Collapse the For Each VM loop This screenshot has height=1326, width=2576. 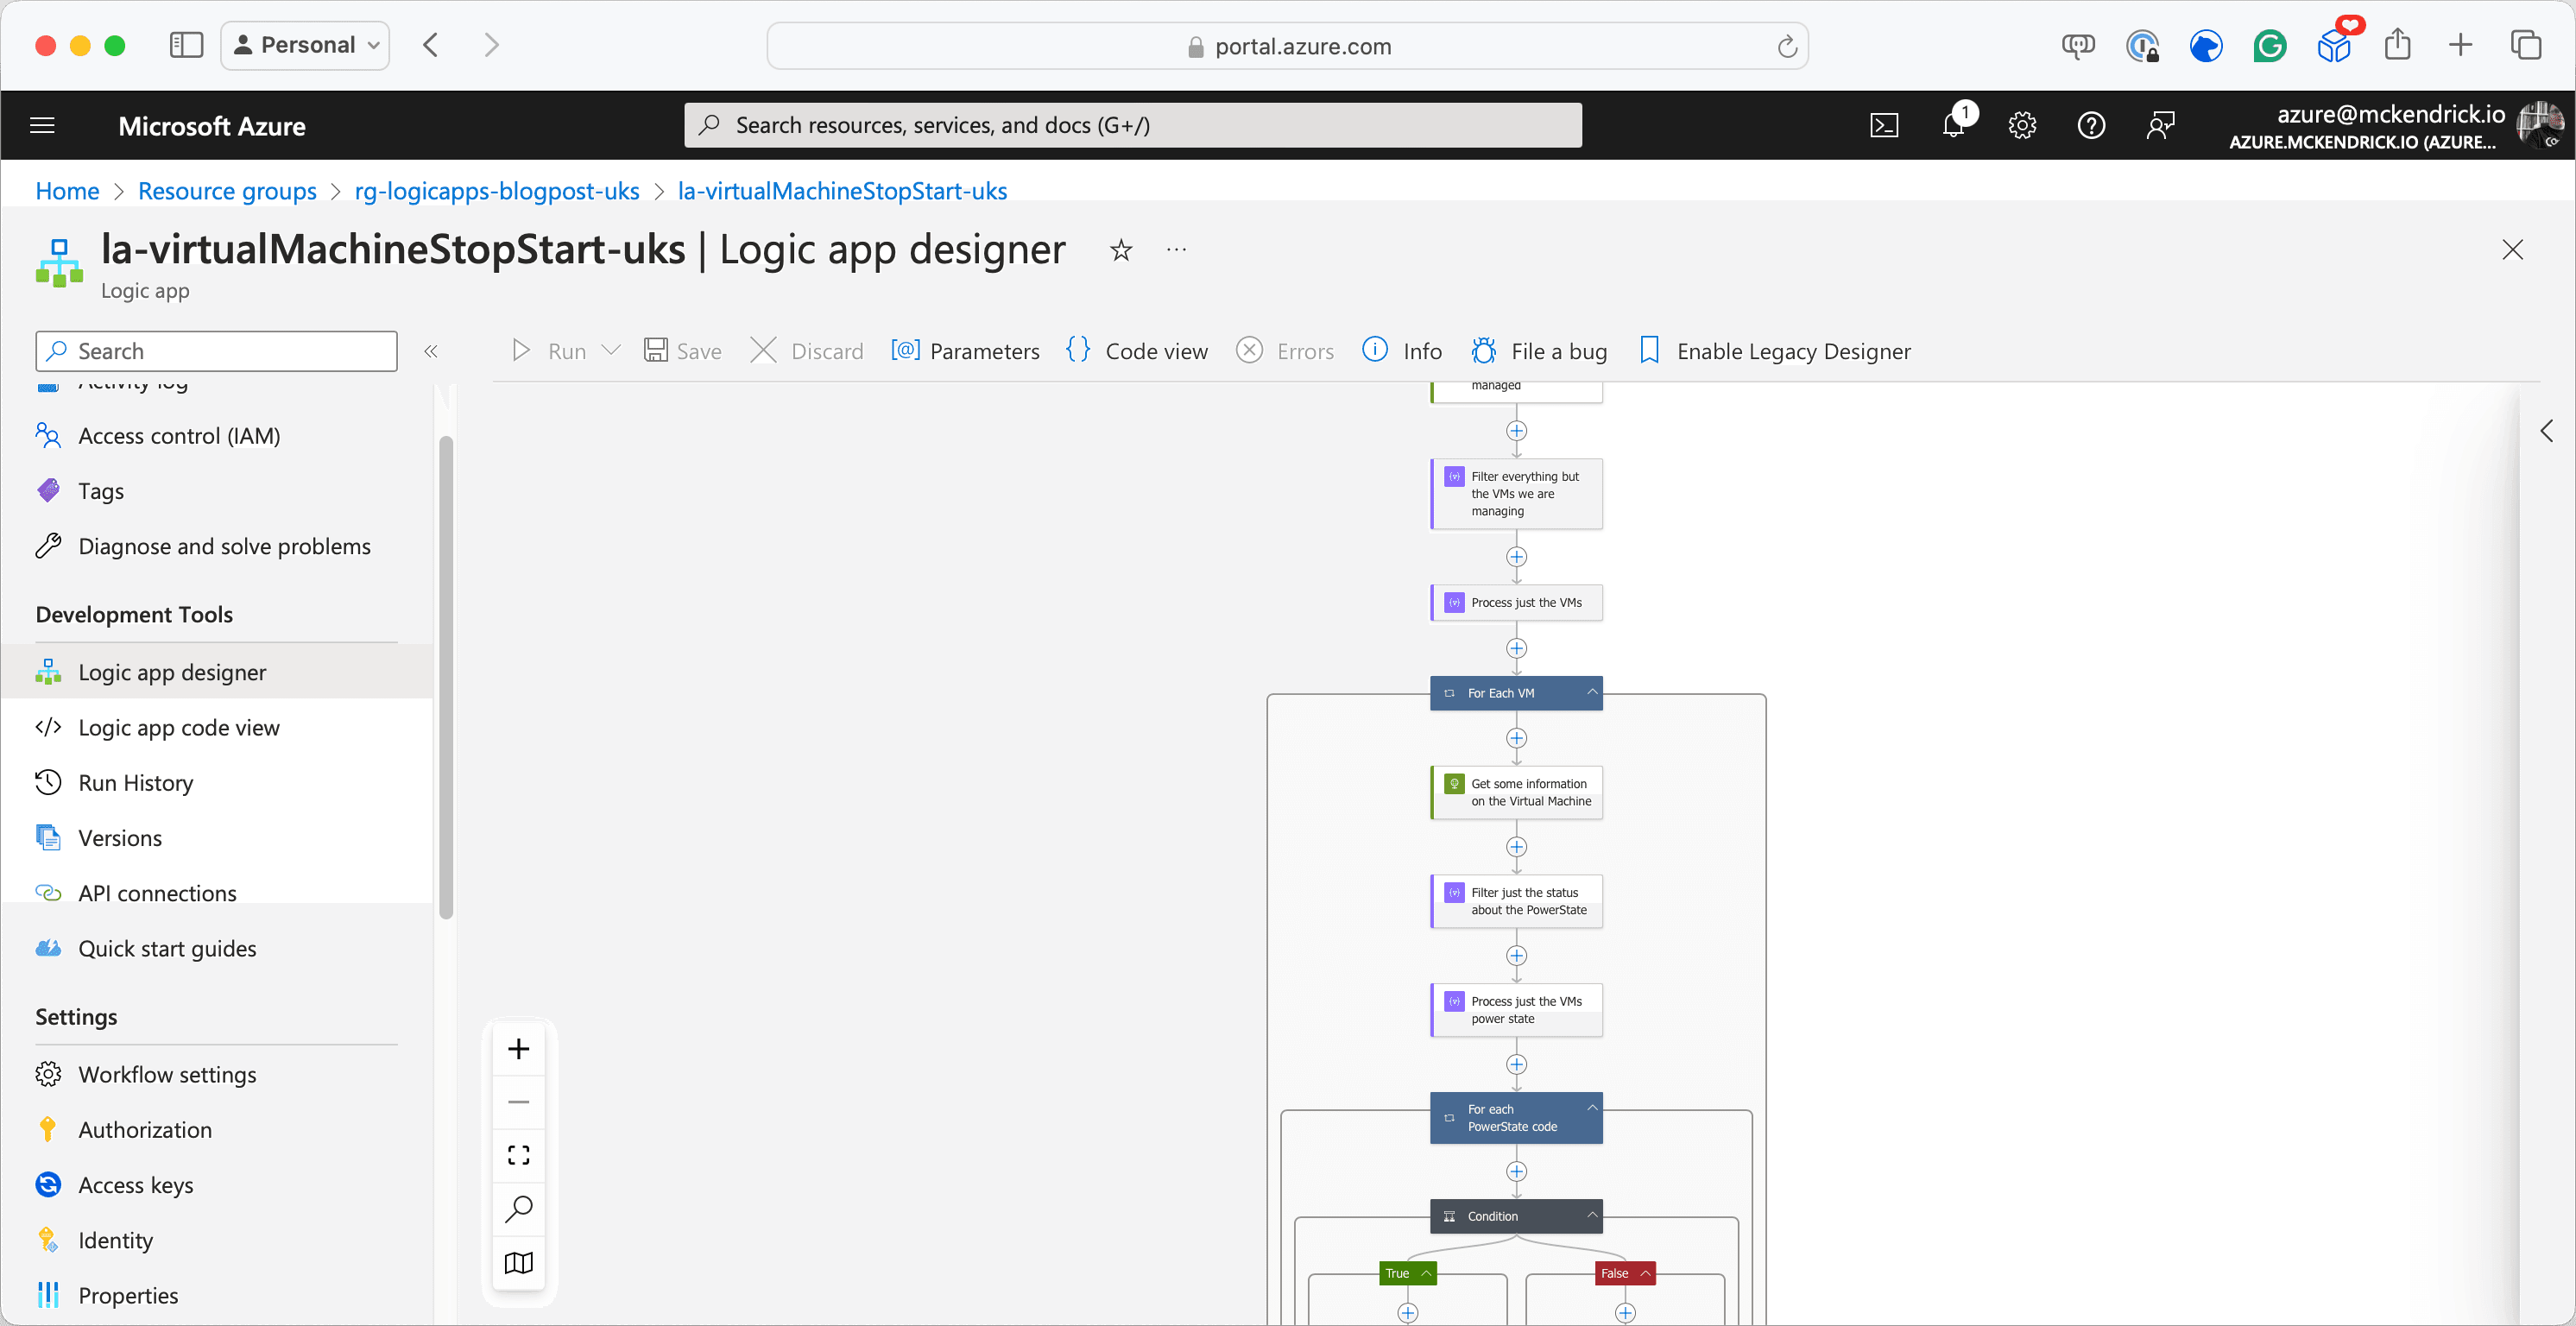tap(1592, 692)
